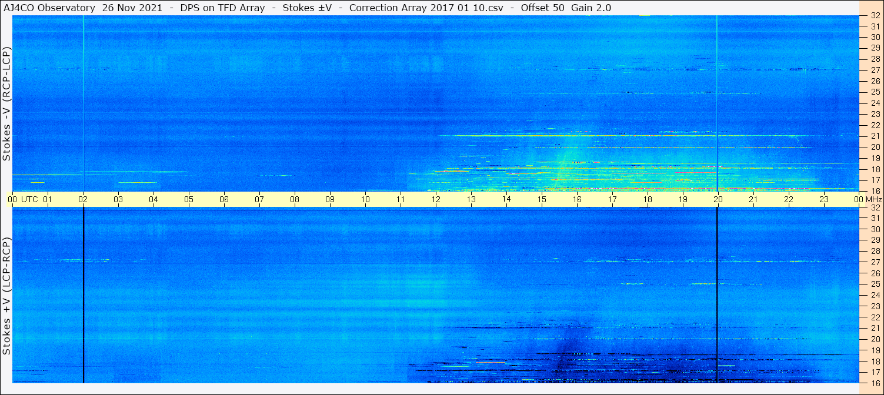The image size is (884, 395).
Task: Click the 27 MHz label of the Stokes -V panel
Action: (875, 69)
